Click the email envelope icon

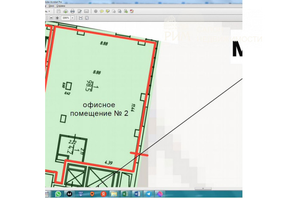tap(86, 11)
